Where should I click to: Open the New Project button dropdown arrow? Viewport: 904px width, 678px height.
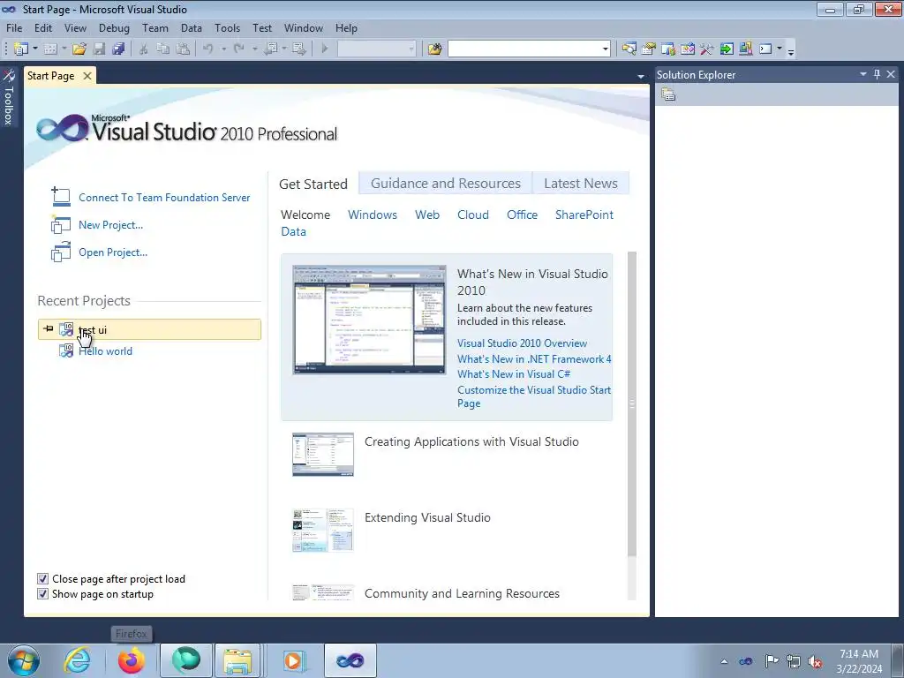[x=35, y=49]
